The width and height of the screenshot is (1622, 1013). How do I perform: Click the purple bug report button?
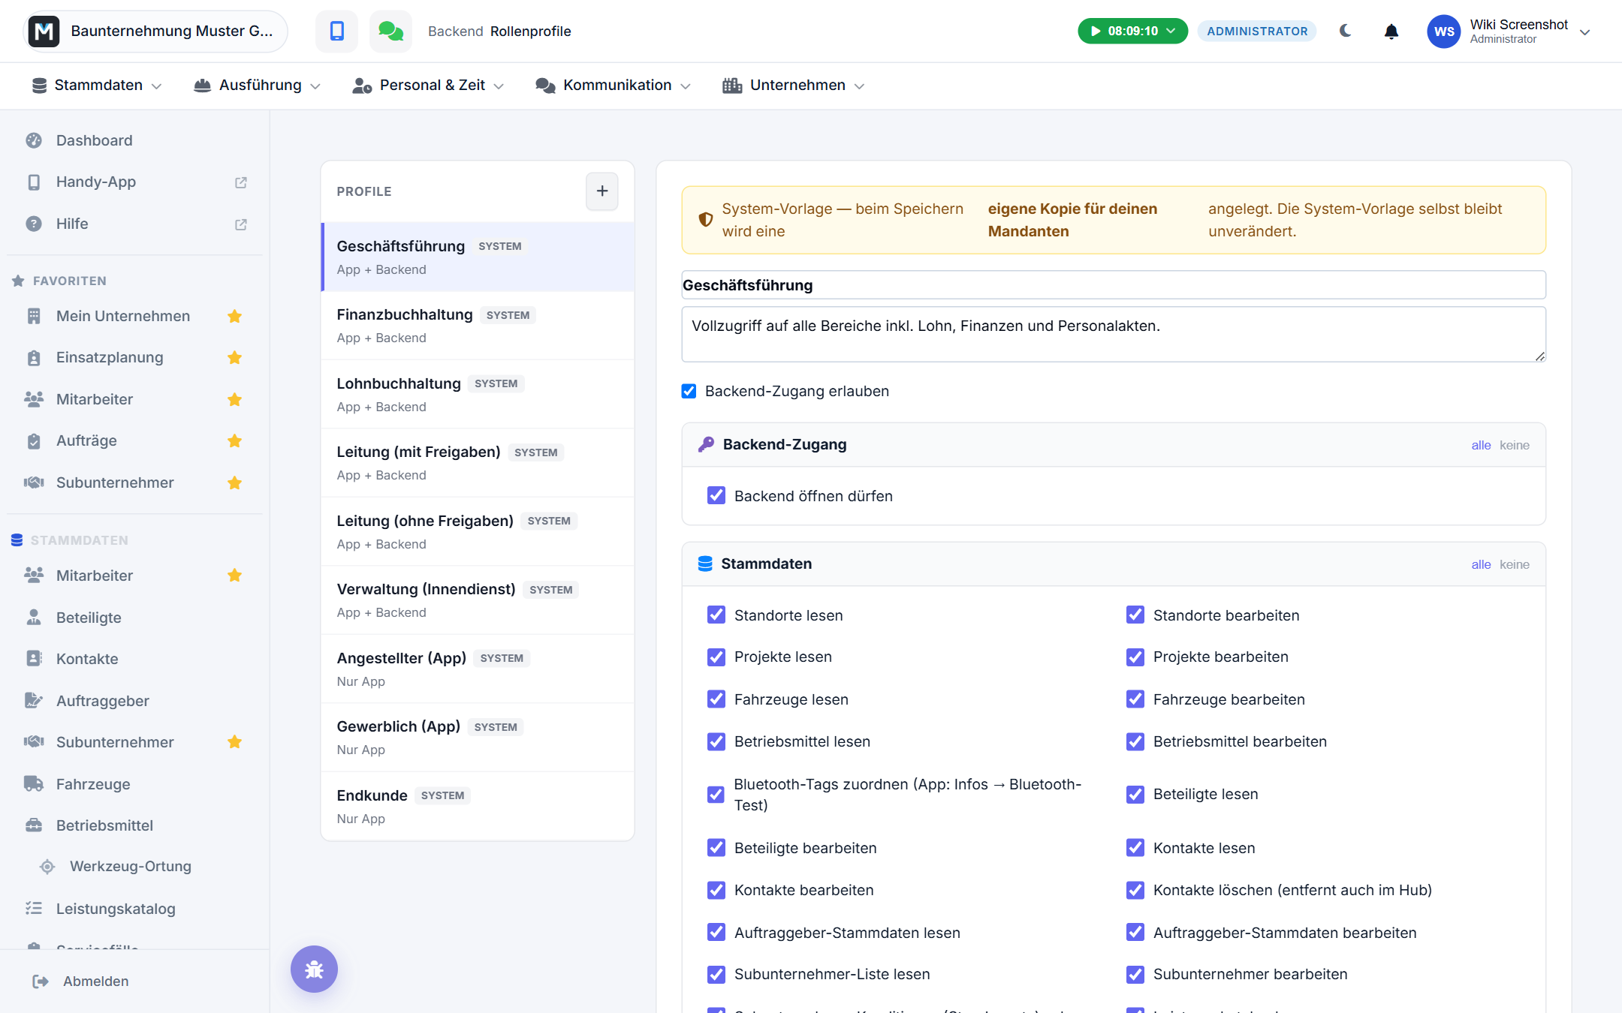click(314, 969)
